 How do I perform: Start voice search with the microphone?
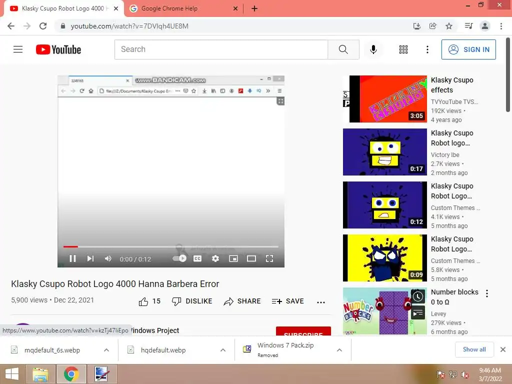[x=373, y=49]
